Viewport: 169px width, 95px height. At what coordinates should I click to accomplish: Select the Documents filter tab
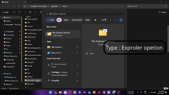[x=77, y=20]
